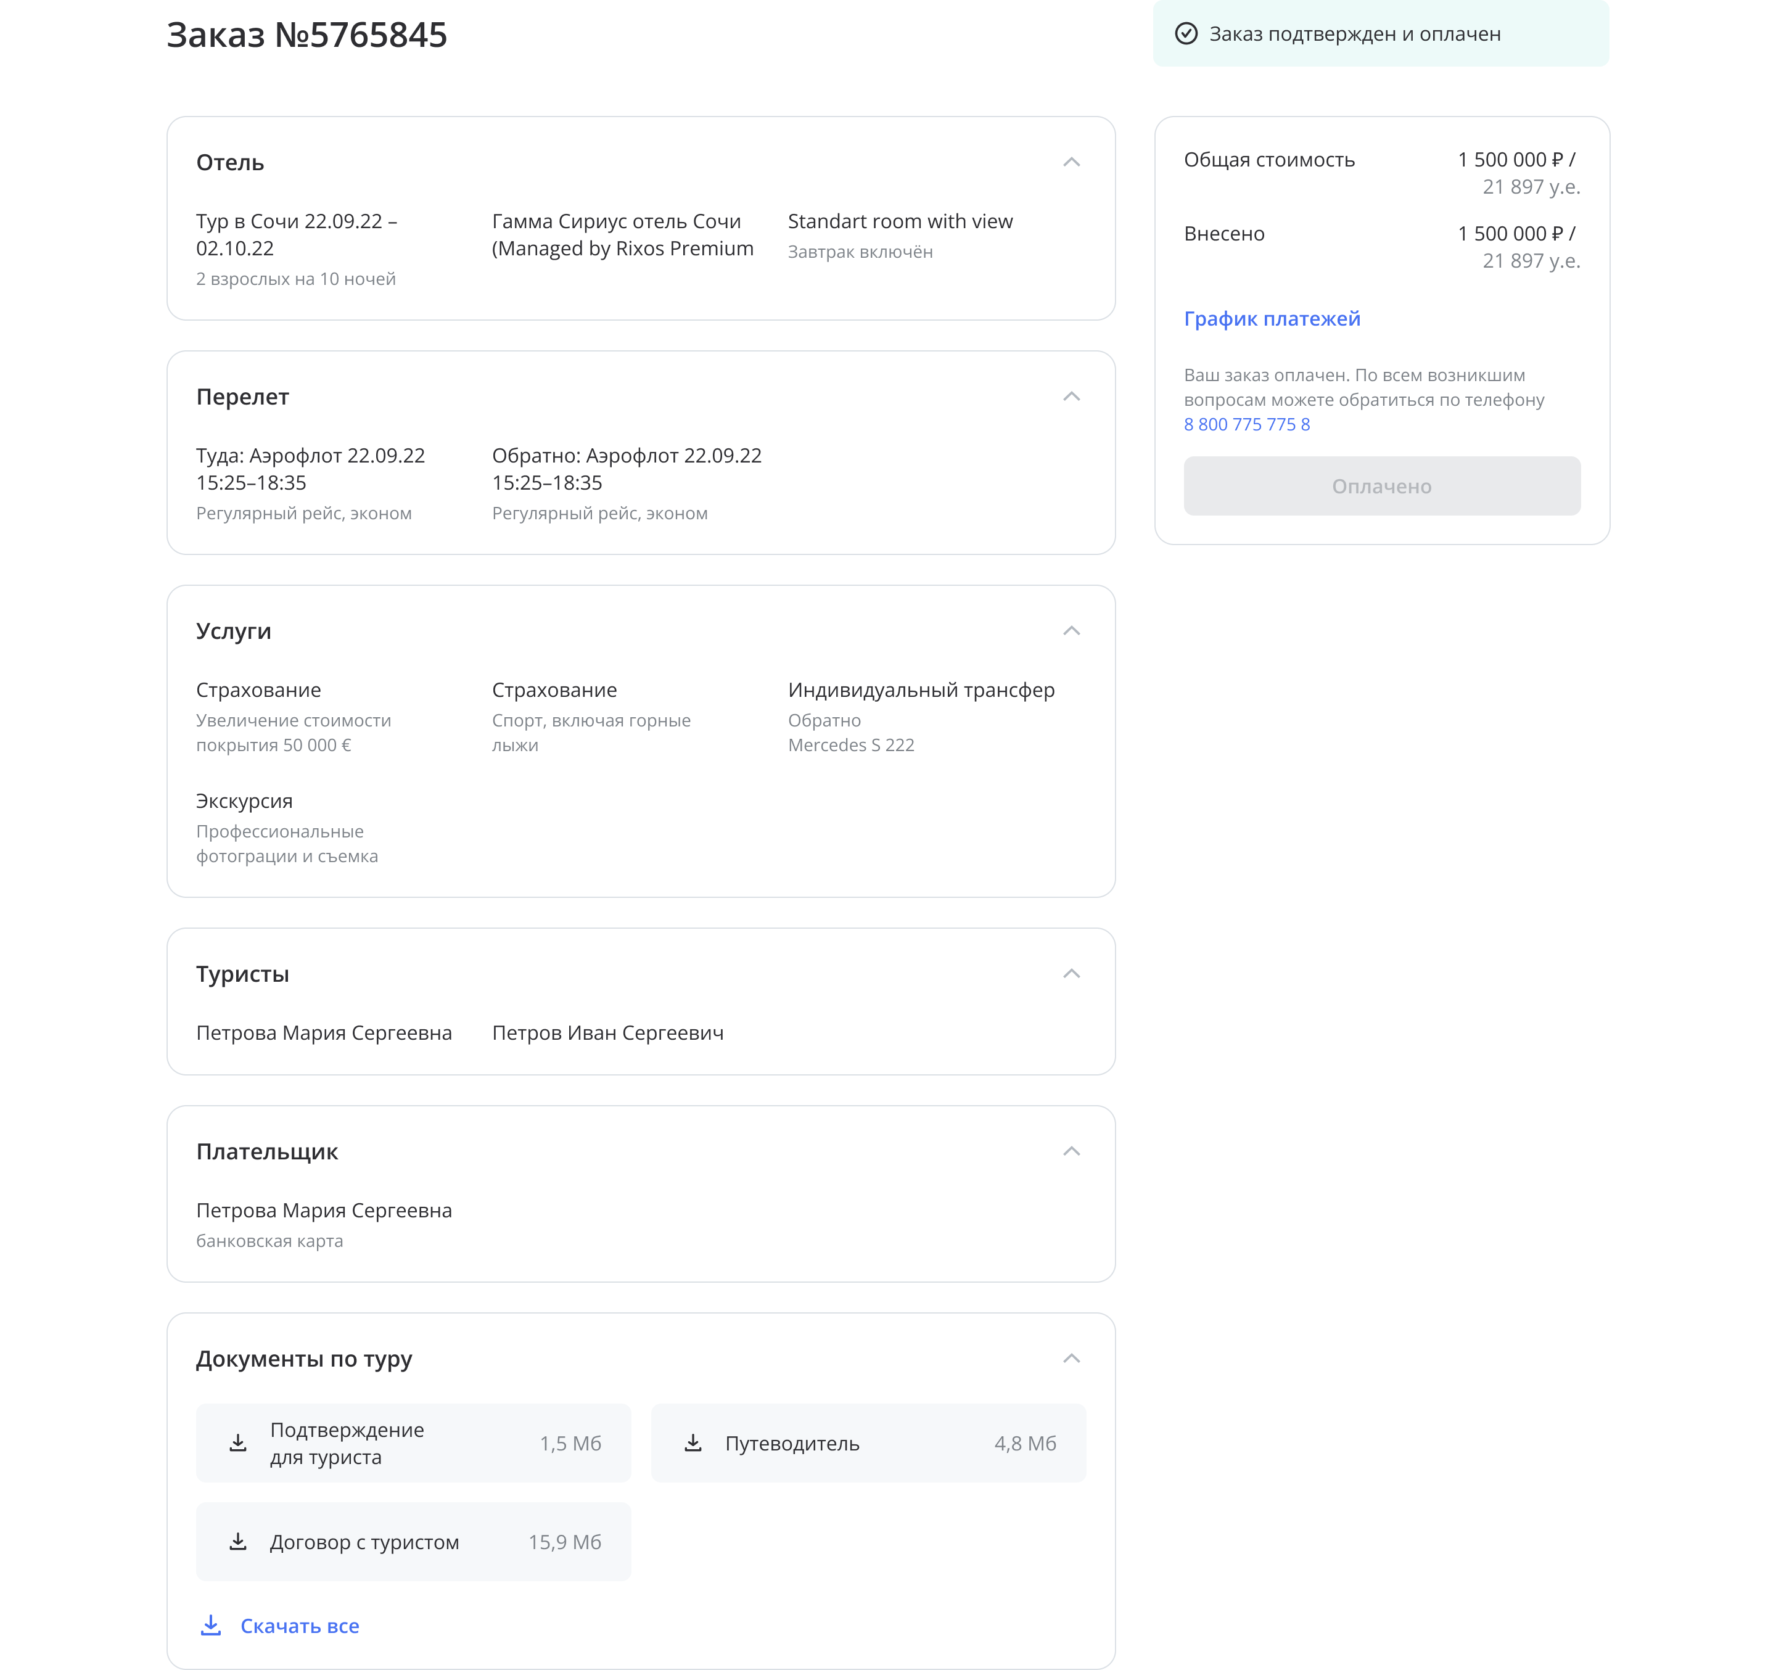Click Скачать все link
This screenshot has width=1776, height=1670.
[299, 1626]
